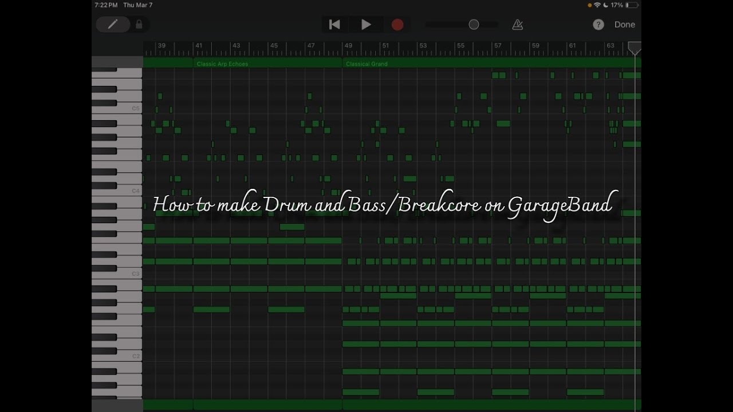The width and height of the screenshot is (733, 412).
Task: Jump to bar 57 on the ruler
Action: tap(498, 45)
